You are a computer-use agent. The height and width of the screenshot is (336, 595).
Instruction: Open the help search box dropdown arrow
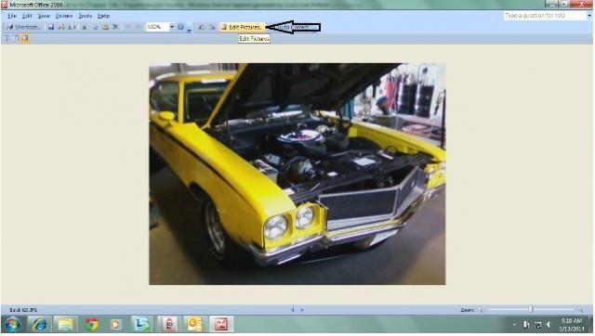click(589, 16)
